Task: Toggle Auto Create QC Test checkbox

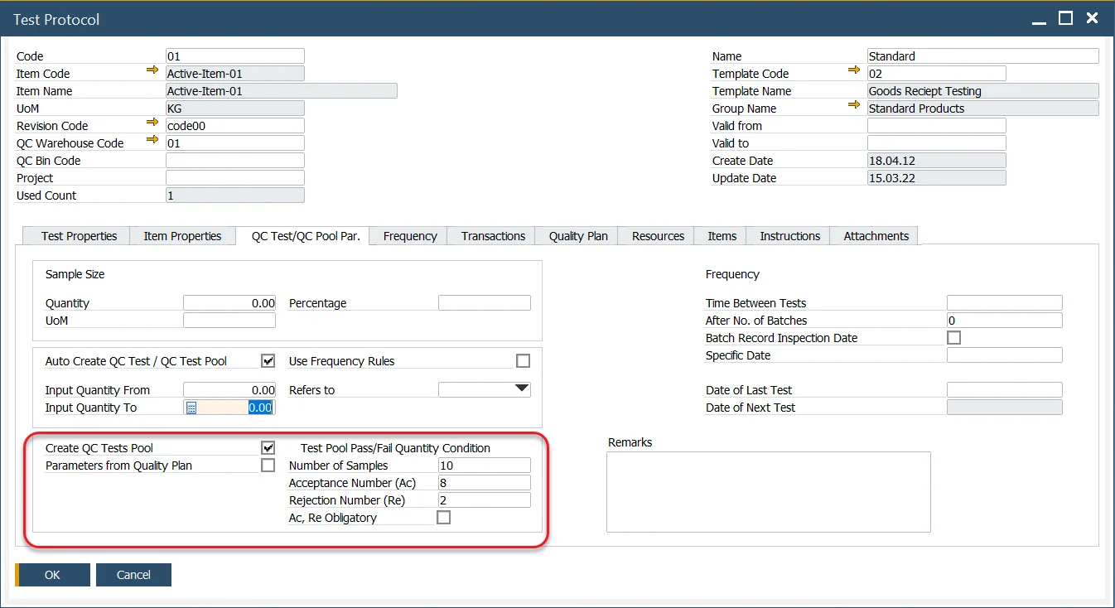Action: [268, 361]
